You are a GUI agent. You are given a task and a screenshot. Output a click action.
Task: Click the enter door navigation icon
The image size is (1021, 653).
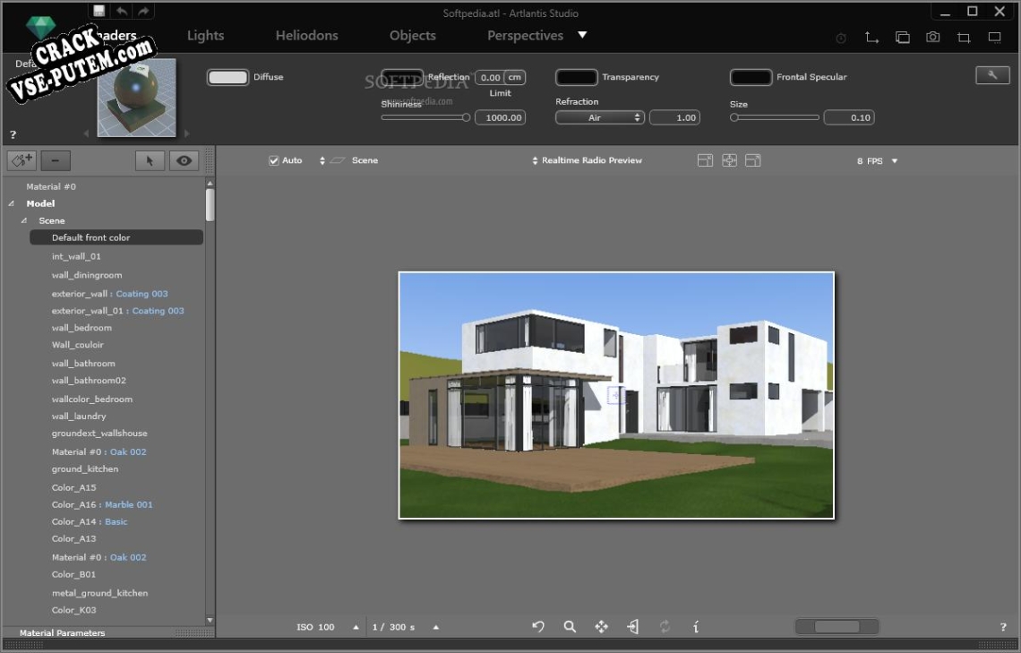(633, 627)
